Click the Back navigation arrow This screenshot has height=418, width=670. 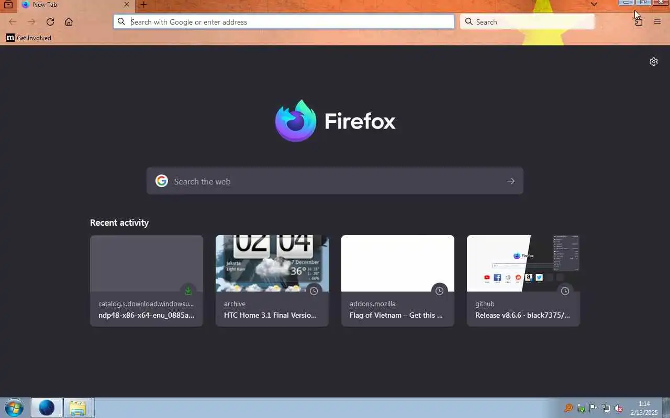pos(13,22)
